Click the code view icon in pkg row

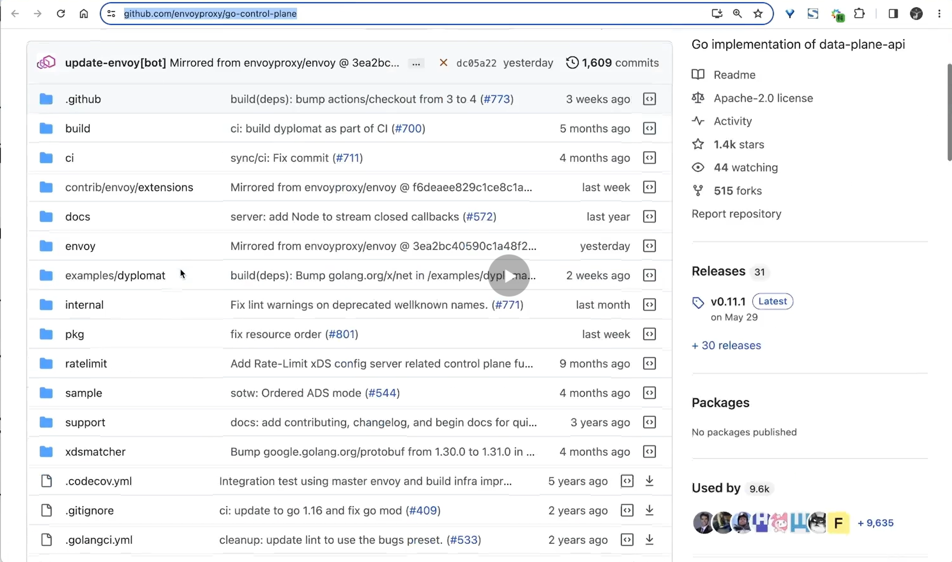click(x=649, y=334)
